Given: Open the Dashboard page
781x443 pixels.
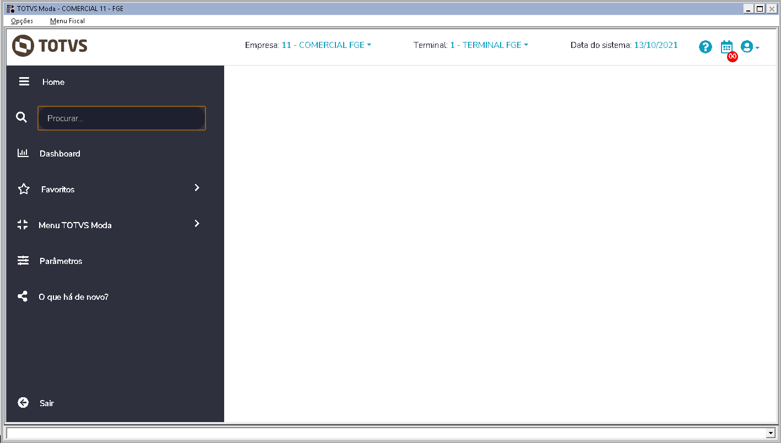Looking at the screenshot, I should pyautogui.click(x=60, y=154).
